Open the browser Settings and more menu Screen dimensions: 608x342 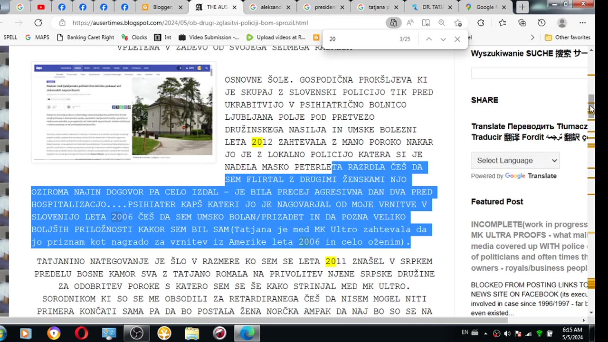[583, 23]
